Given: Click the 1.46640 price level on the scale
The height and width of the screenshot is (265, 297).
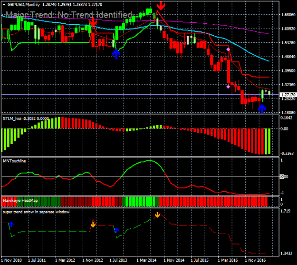Looking at the screenshot, I should (x=288, y=57).
